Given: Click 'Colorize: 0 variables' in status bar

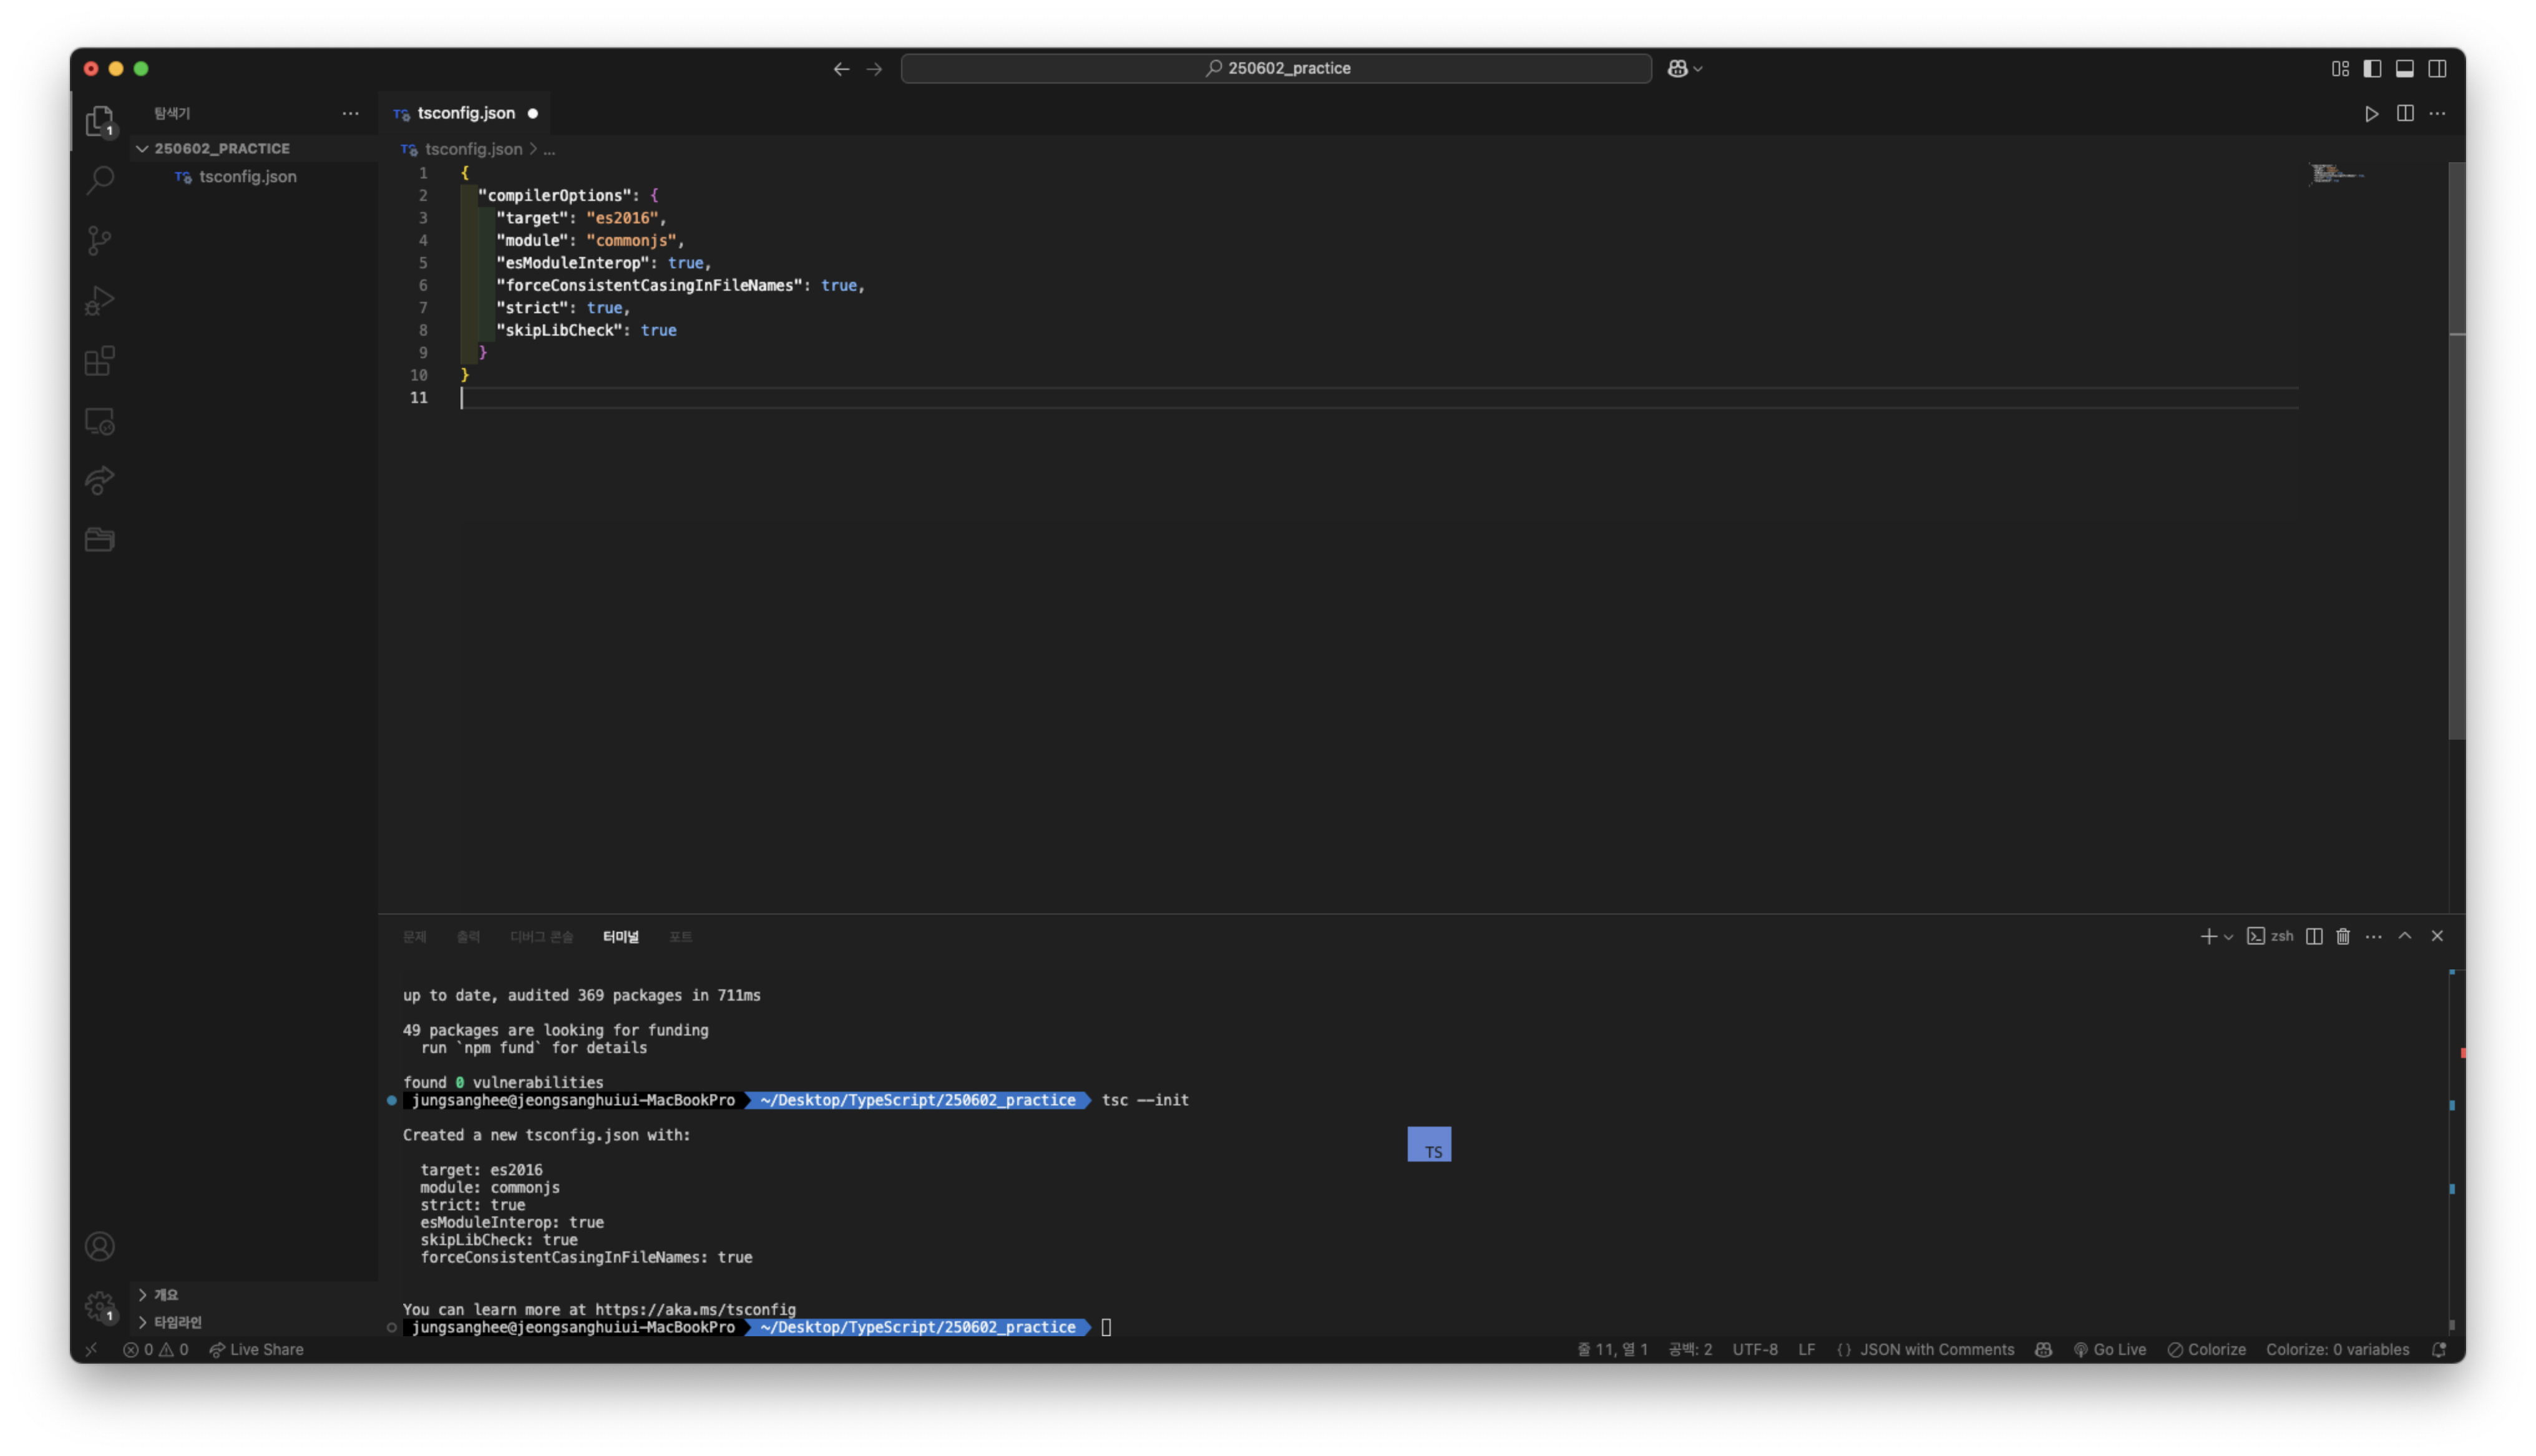Looking at the screenshot, I should pyautogui.click(x=2337, y=1349).
